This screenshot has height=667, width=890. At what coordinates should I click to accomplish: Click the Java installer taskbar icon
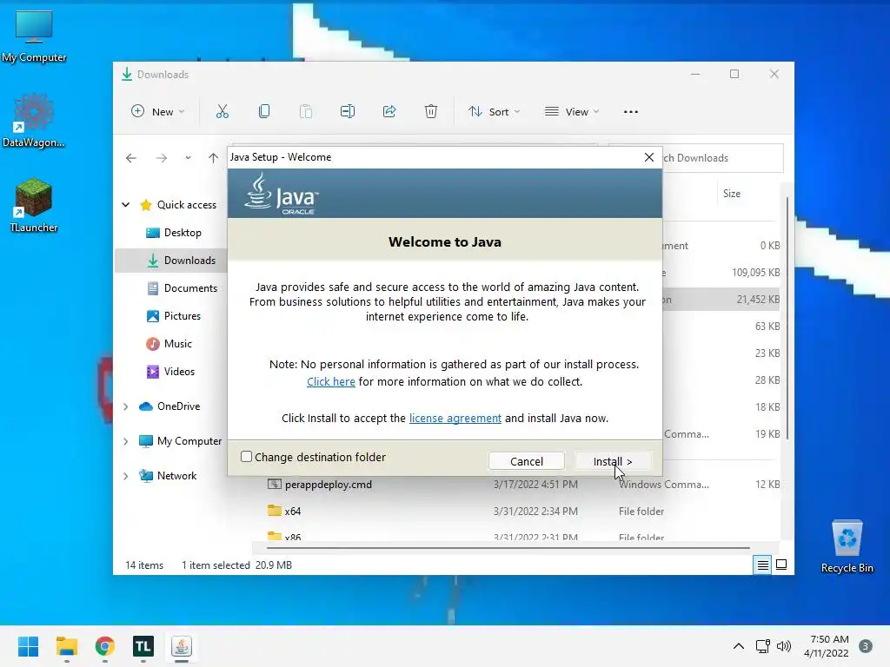point(182,646)
